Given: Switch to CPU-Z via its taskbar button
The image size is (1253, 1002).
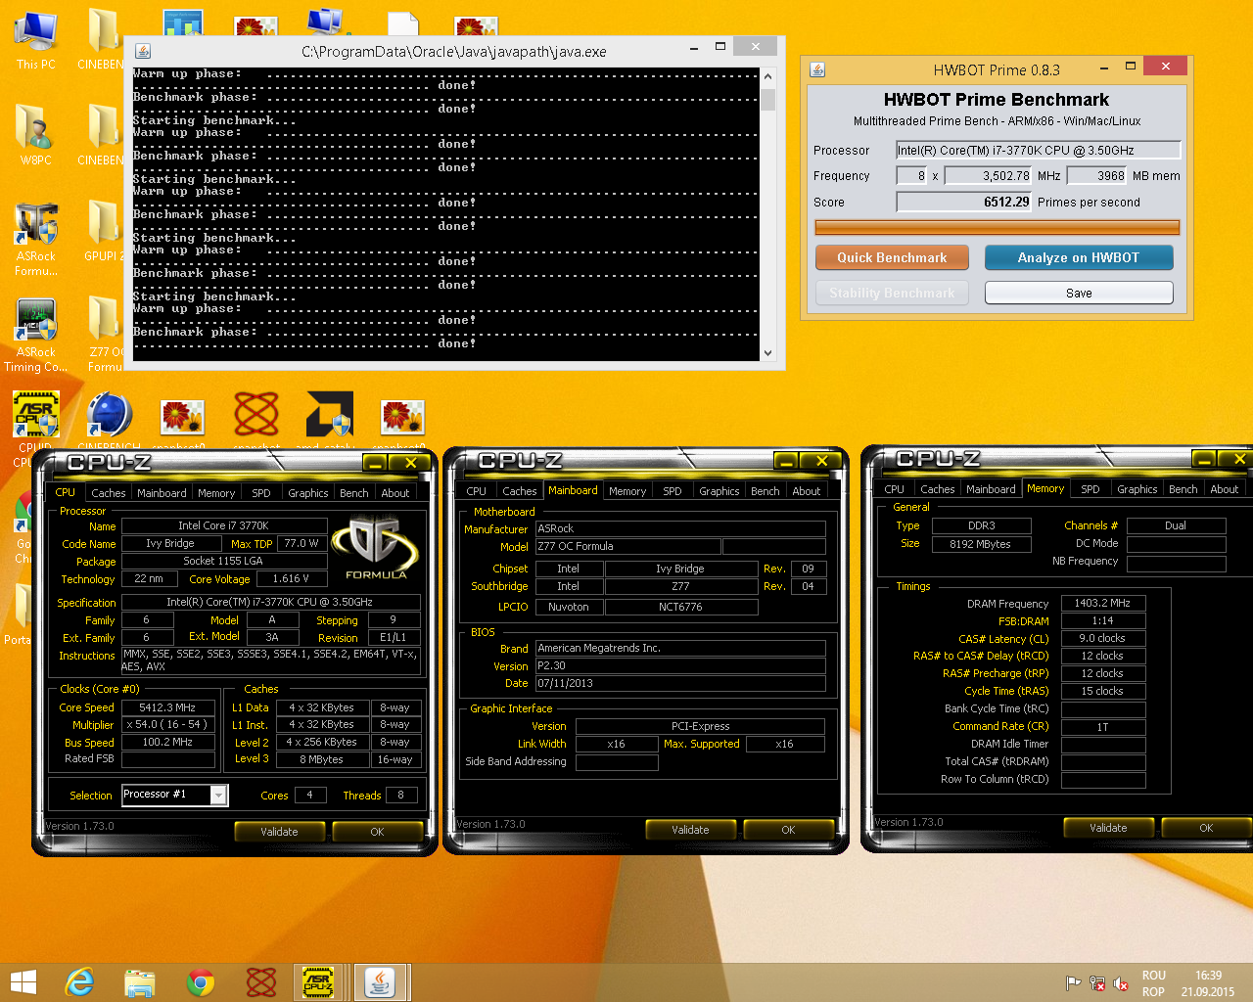Looking at the screenshot, I should point(319,982).
